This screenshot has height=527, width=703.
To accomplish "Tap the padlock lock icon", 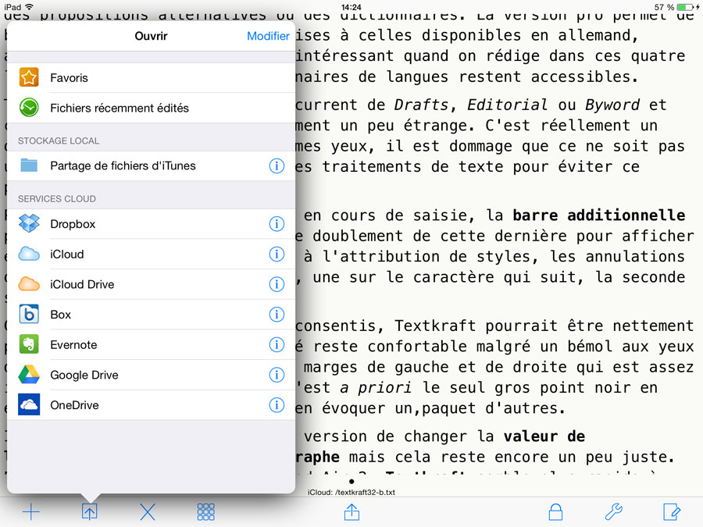I will (x=555, y=511).
